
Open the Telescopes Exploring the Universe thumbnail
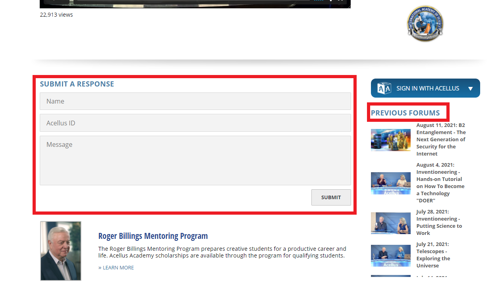pyautogui.click(x=391, y=256)
